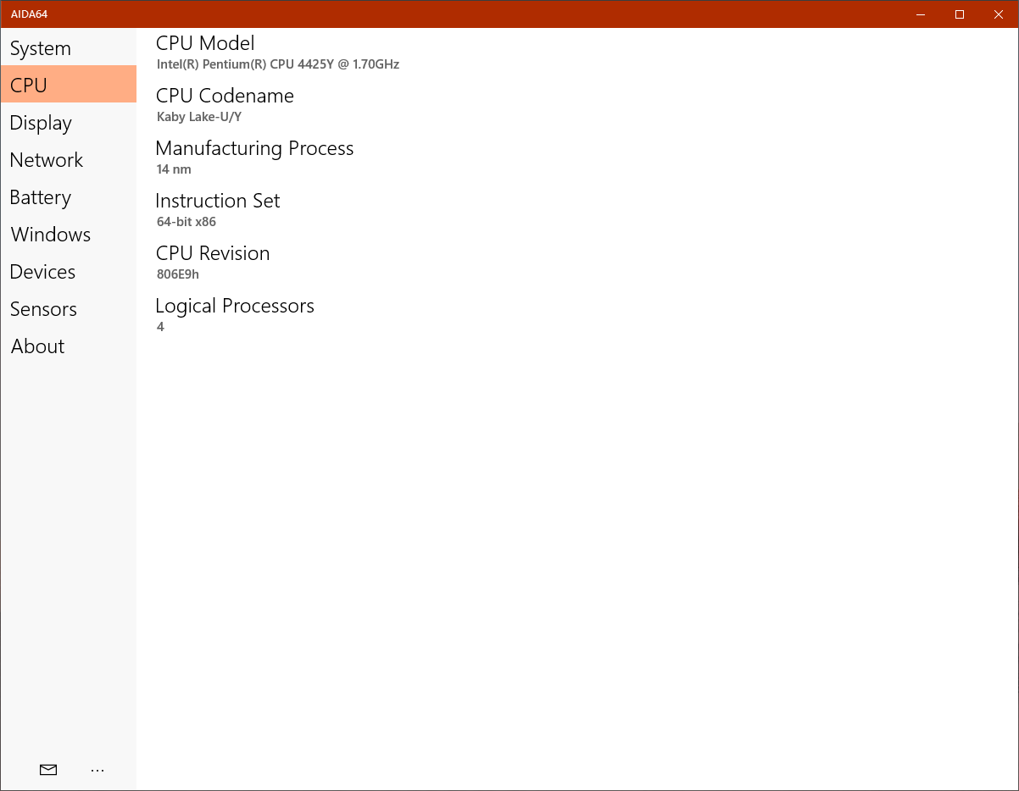Click the CPU Revision heading
Image resolution: width=1019 pixels, height=791 pixels.
click(213, 253)
